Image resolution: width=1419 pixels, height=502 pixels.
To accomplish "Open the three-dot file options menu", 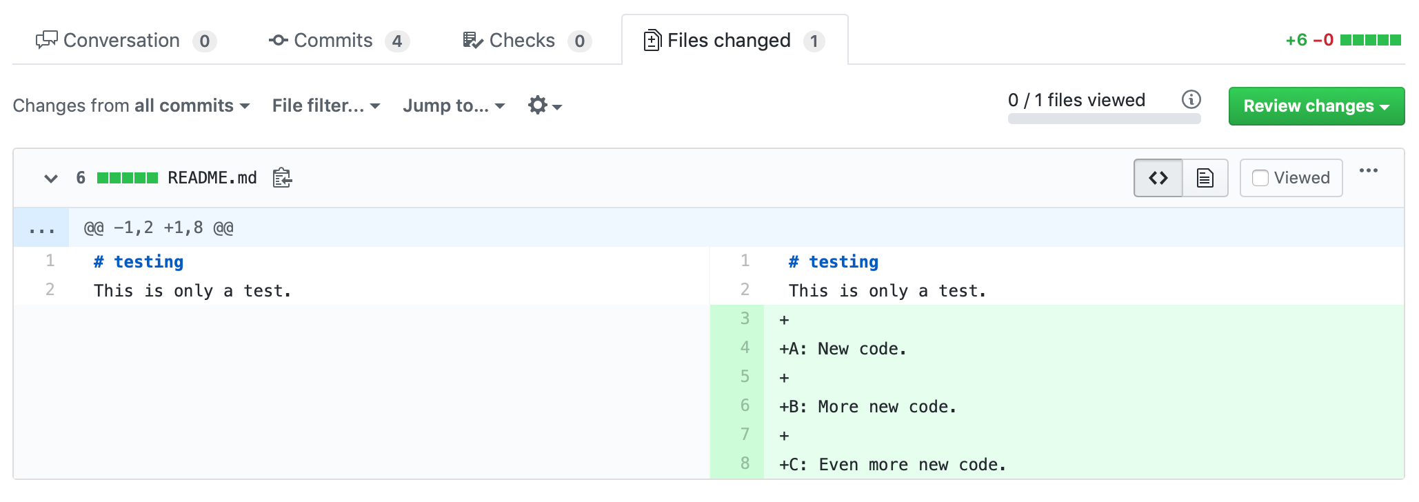I will (1368, 171).
